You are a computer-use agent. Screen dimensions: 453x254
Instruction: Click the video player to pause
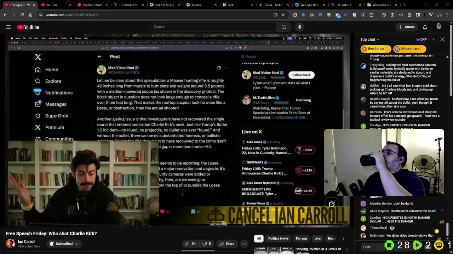tap(179, 131)
